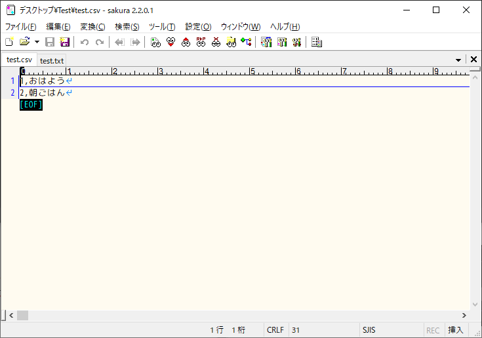This screenshot has height=338, width=482.
Task: Find previous with up-arrow binoculars
Action: click(x=186, y=42)
